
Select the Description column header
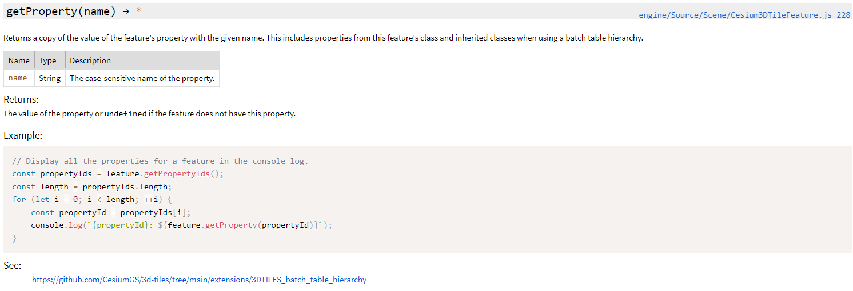[142, 60]
